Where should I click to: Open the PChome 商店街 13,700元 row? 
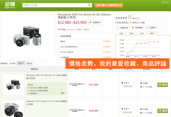85,52
